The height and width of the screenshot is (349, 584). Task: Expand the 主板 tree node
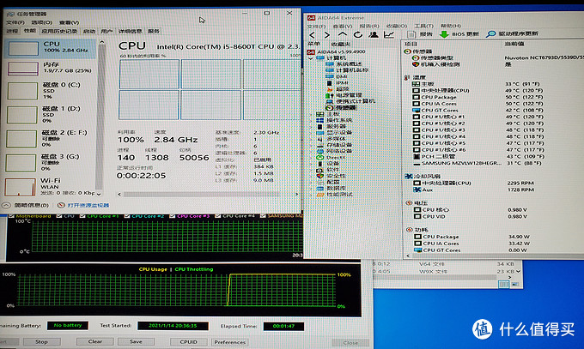(x=311, y=114)
